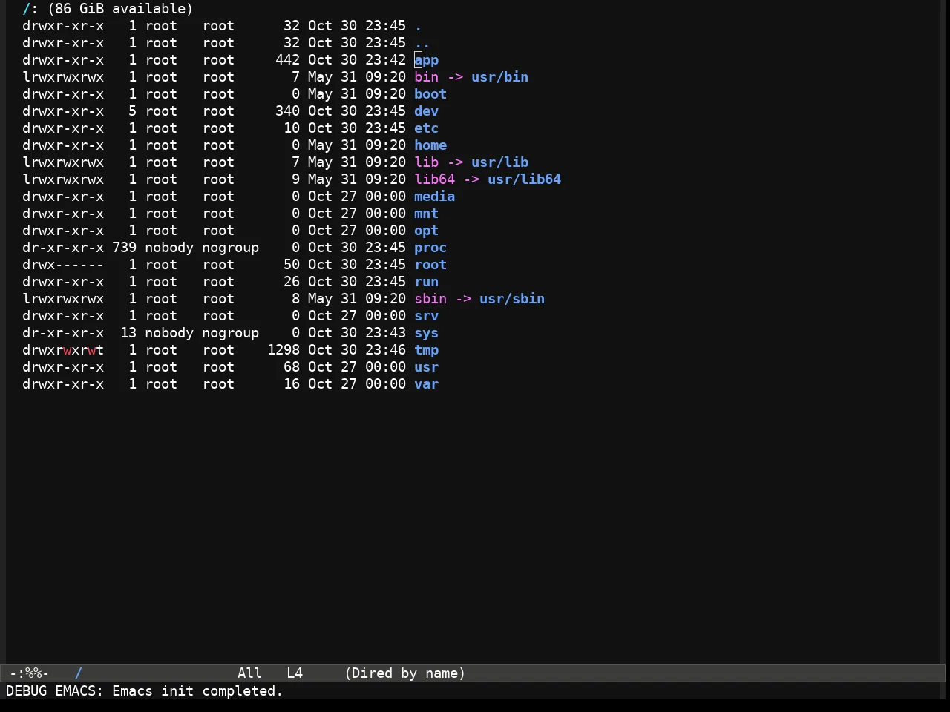Open the usr directory

[427, 367]
